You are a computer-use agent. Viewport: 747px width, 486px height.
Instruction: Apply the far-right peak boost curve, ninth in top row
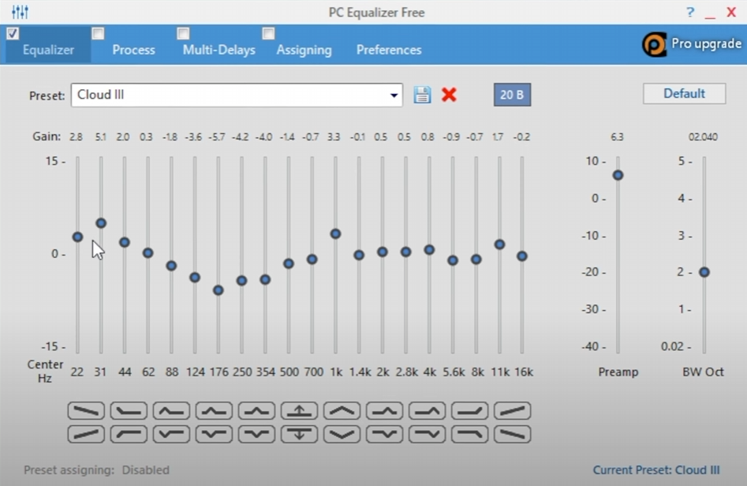(428, 411)
